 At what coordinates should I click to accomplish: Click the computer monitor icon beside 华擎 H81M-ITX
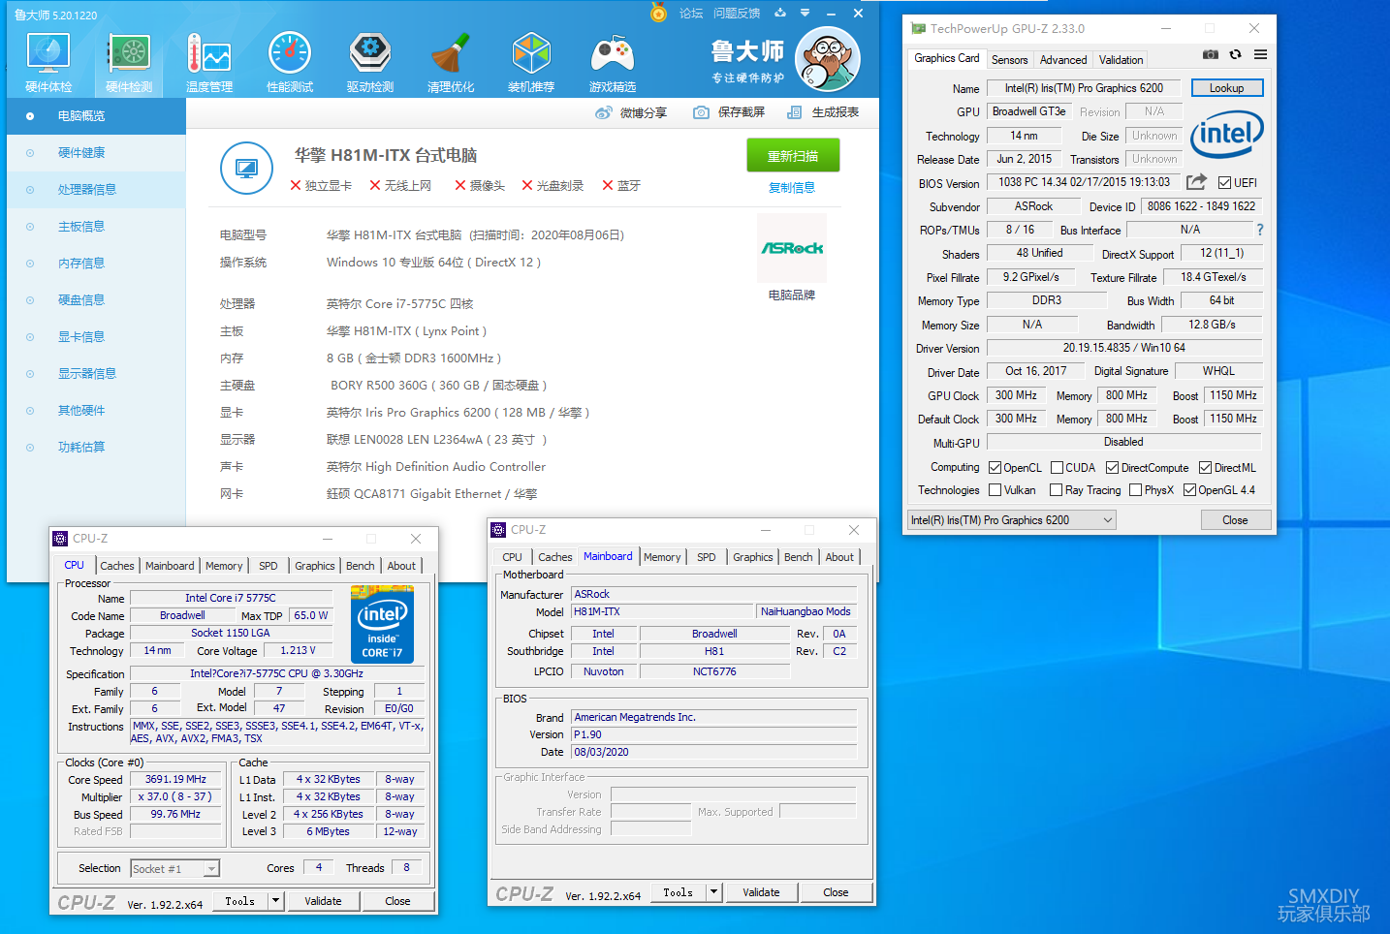point(246,169)
